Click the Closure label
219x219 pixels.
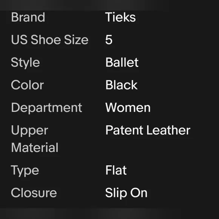(x=34, y=193)
